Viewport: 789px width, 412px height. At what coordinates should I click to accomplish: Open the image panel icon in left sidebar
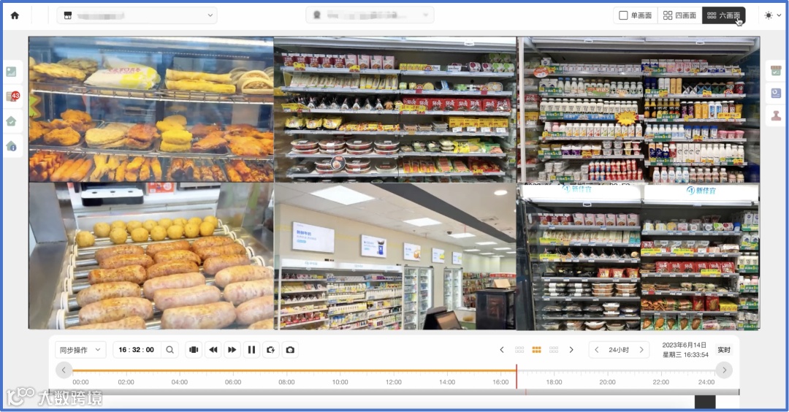[11, 72]
